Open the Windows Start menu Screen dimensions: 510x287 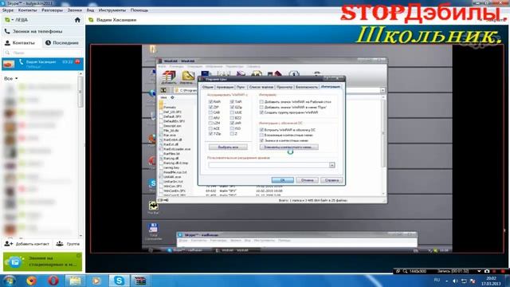click(x=9, y=281)
